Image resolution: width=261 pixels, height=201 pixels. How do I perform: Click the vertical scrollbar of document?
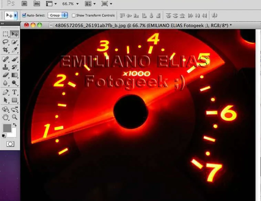(x=258, y=115)
